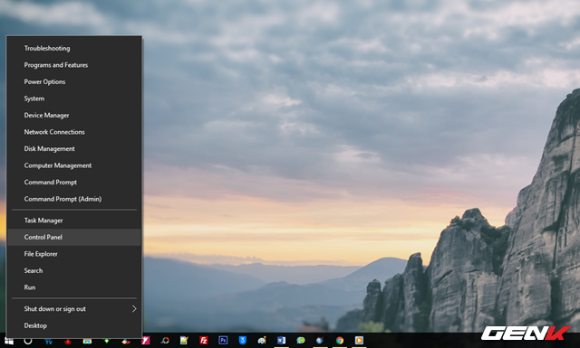Screen dimensions: 580x348
Task: Open File Explorer from the menu
Action: [x=74, y=254]
